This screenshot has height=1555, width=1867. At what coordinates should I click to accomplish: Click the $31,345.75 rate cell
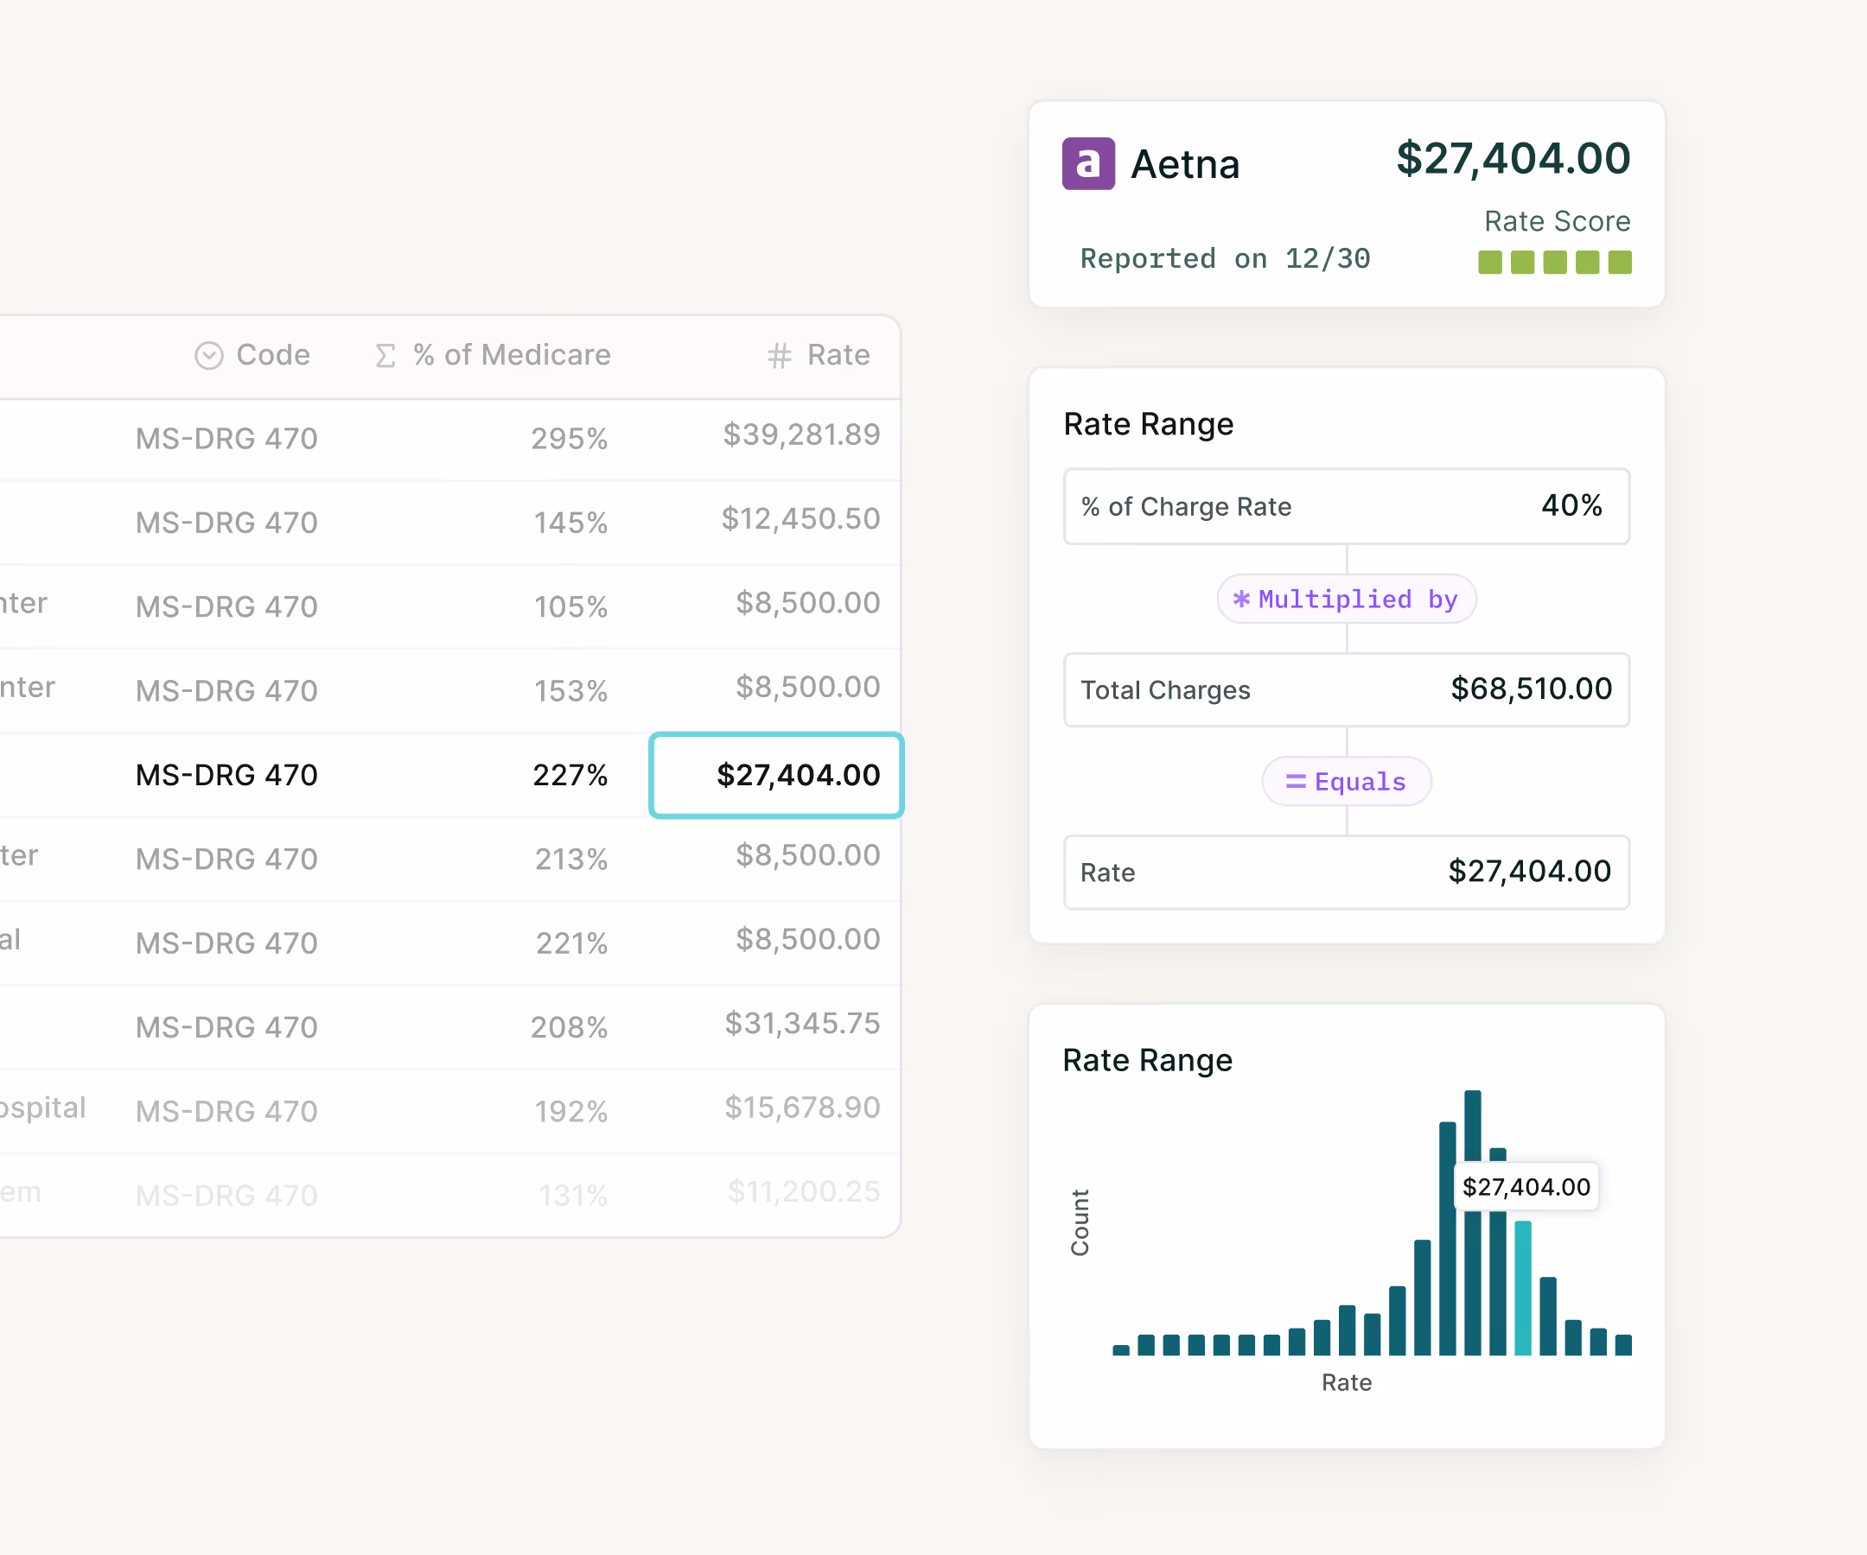(801, 1024)
